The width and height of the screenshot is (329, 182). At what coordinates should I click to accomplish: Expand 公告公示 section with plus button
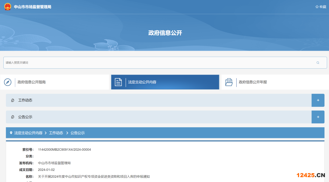click(x=318, y=117)
